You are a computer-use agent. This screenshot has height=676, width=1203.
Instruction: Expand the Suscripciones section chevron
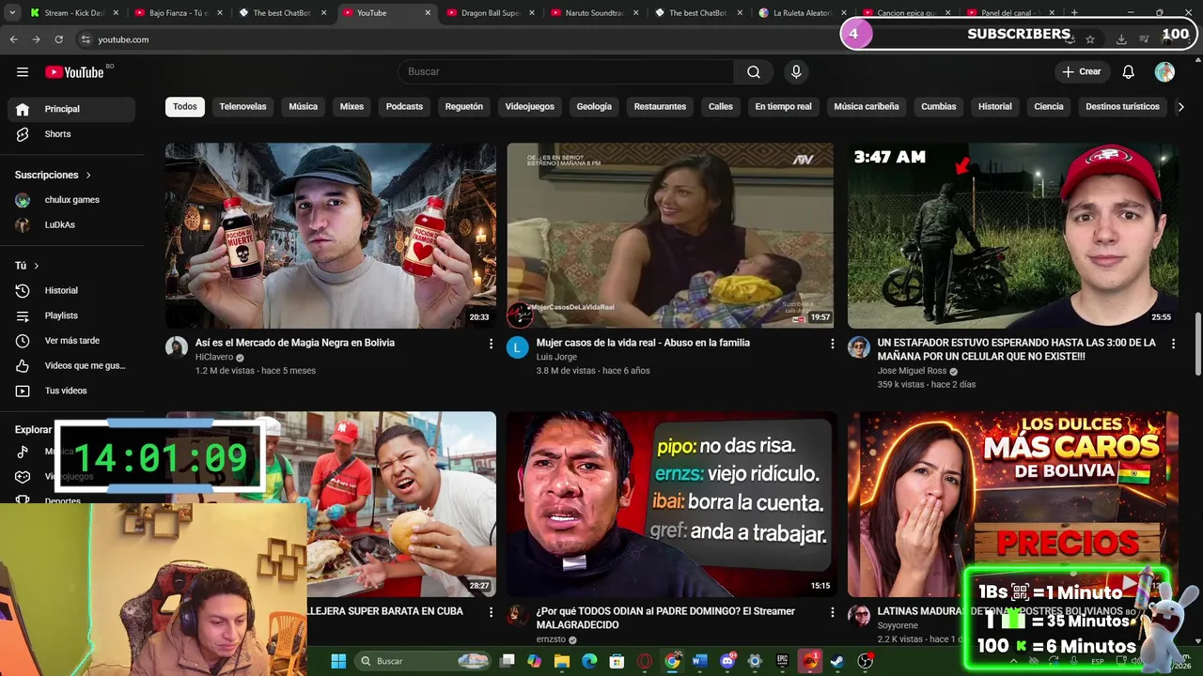point(88,176)
